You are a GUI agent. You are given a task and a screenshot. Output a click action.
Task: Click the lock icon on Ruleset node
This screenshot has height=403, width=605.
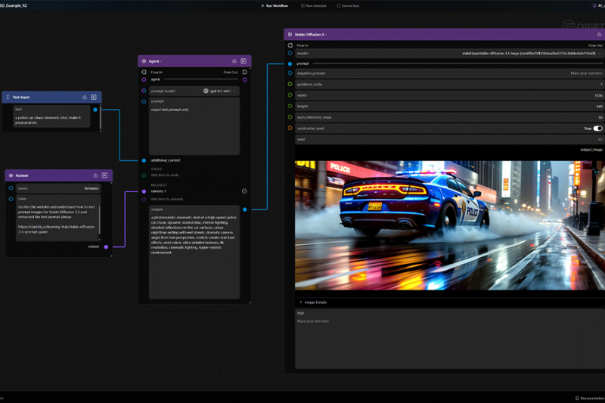[95, 175]
